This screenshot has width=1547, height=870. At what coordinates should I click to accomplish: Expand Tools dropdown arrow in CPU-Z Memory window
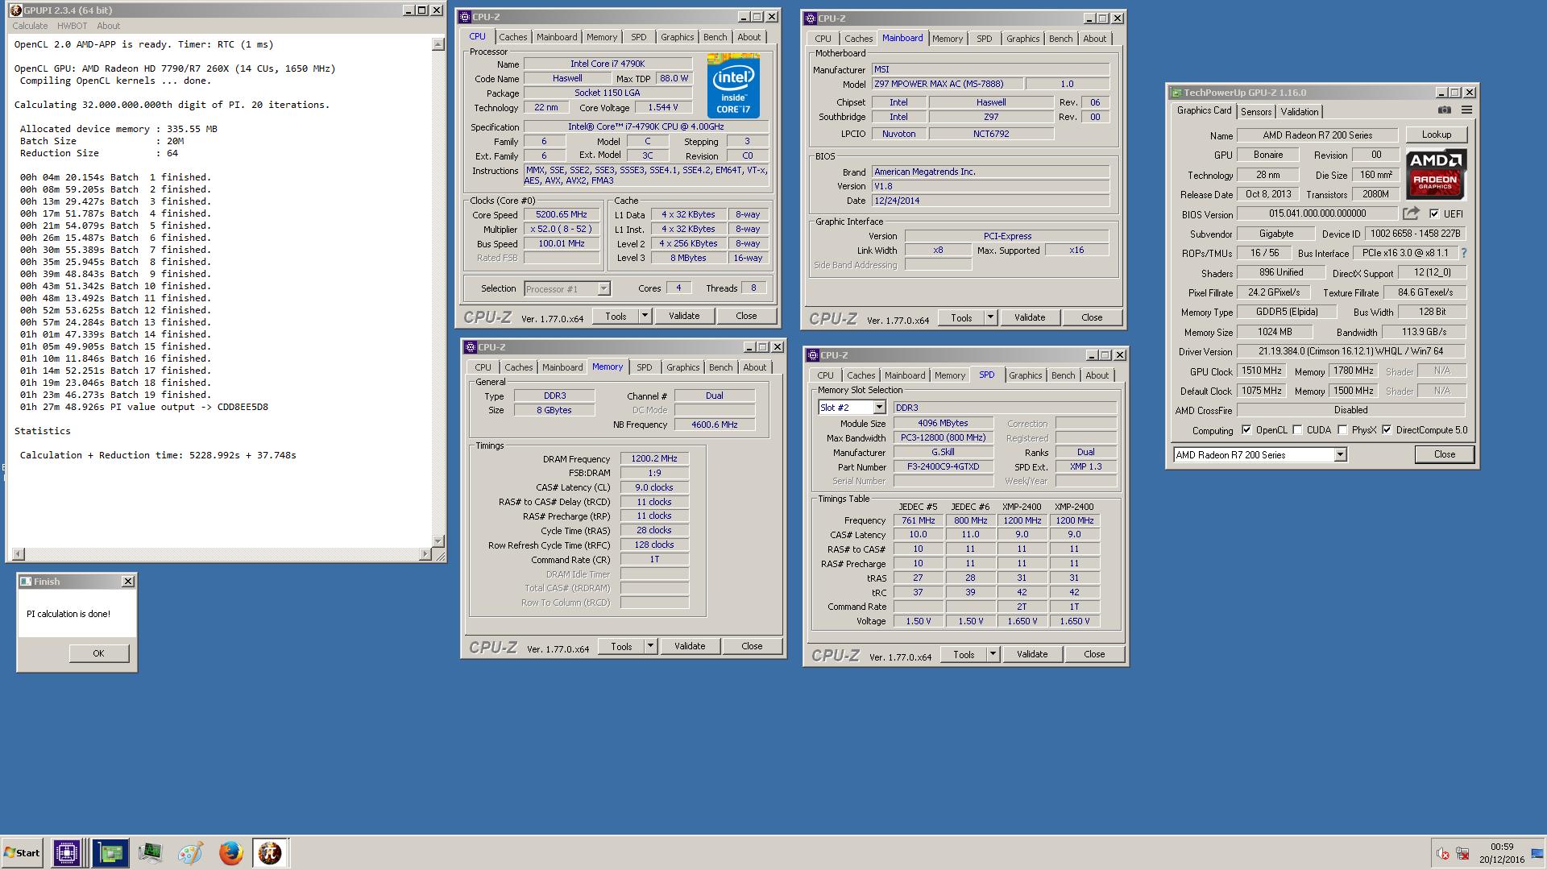[650, 646]
